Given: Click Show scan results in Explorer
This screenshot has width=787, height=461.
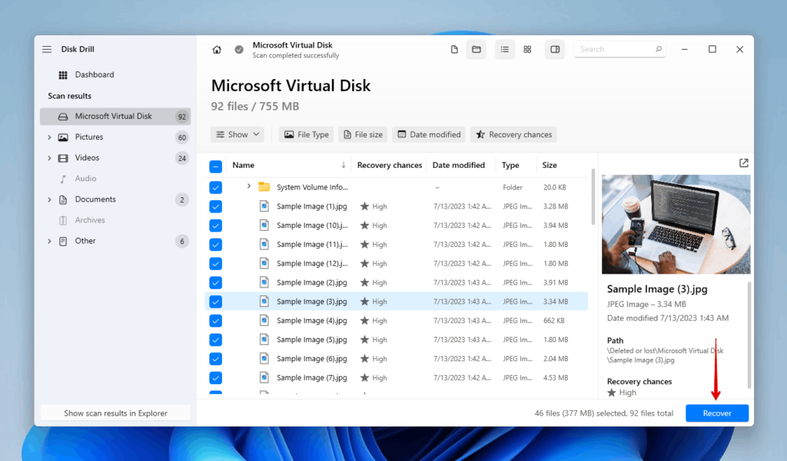Looking at the screenshot, I should [x=115, y=413].
